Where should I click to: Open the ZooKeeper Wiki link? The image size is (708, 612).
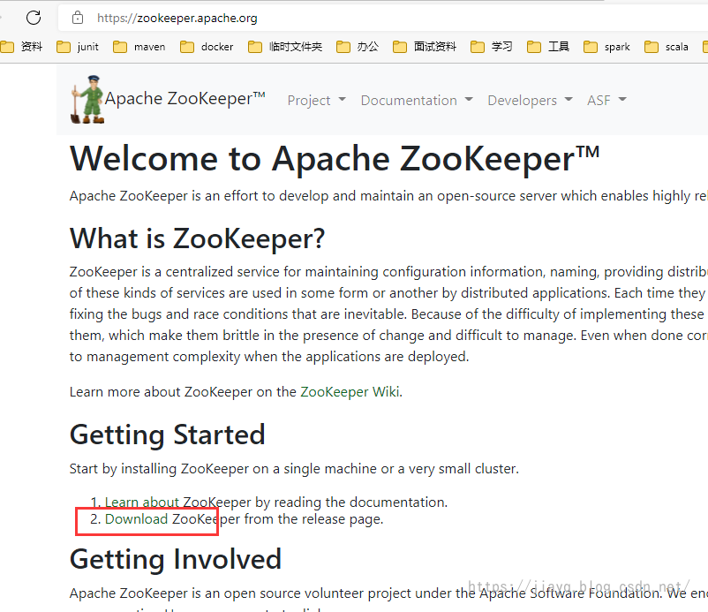point(350,391)
